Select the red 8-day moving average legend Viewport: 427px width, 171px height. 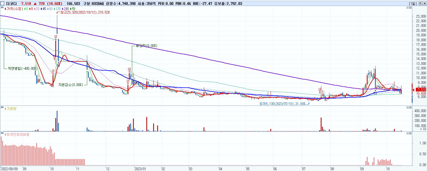(x=31, y=9)
